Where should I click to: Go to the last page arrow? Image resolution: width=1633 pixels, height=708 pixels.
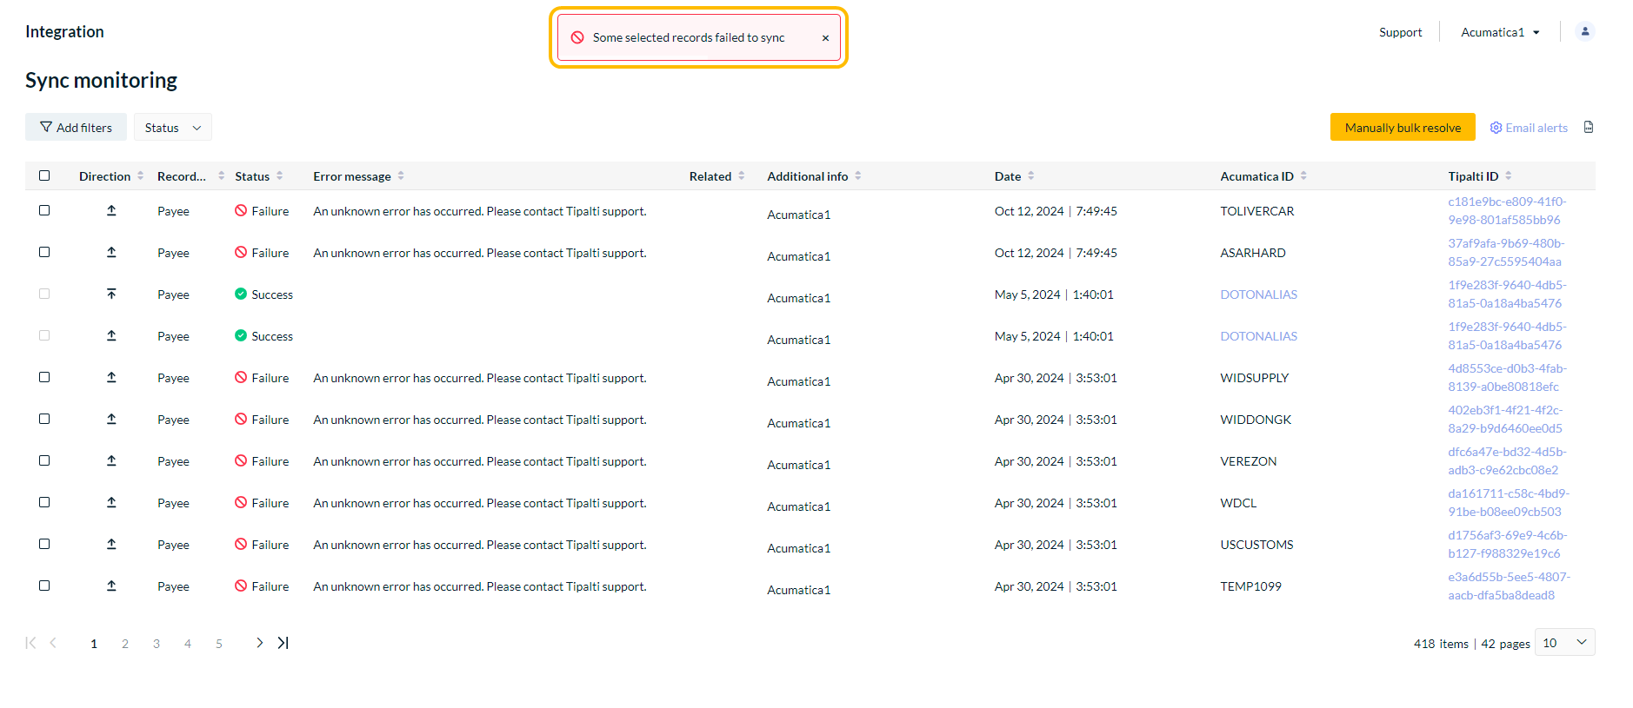click(283, 643)
